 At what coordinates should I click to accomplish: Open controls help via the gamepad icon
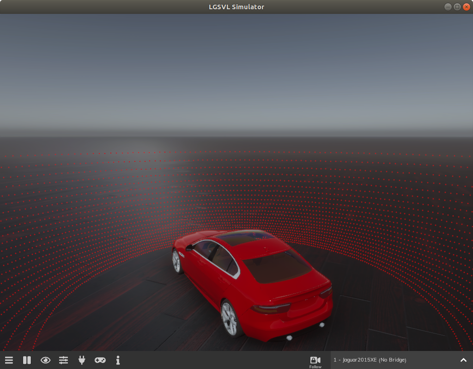(100, 360)
